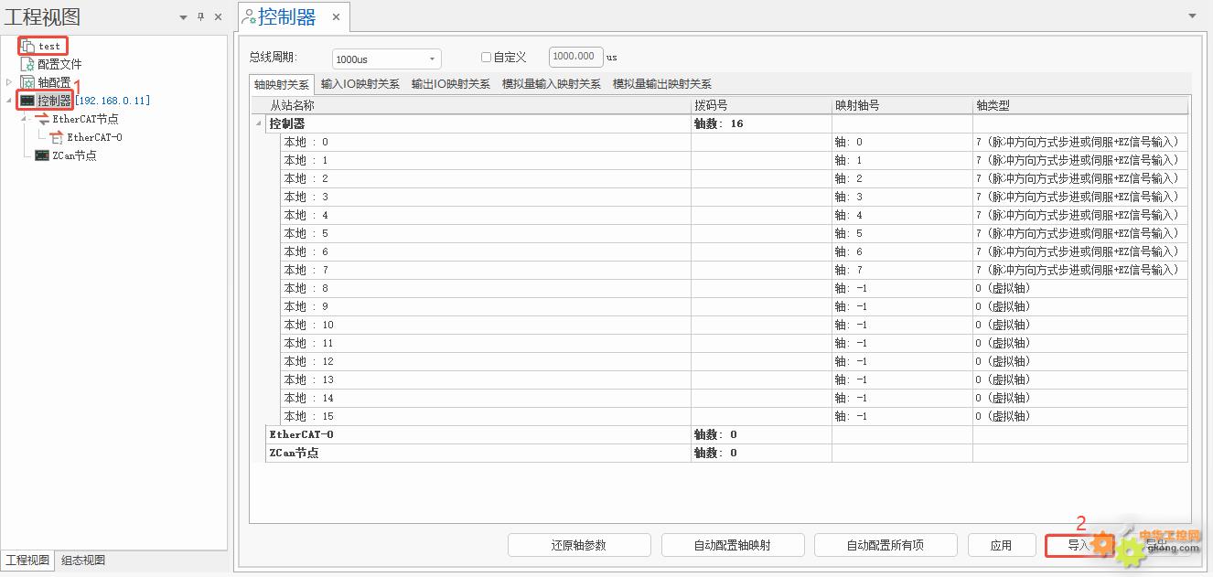Select the 控制器 device icon in tree
Image resolution: width=1213 pixels, height=577 pixels.
tap(27, 101)
